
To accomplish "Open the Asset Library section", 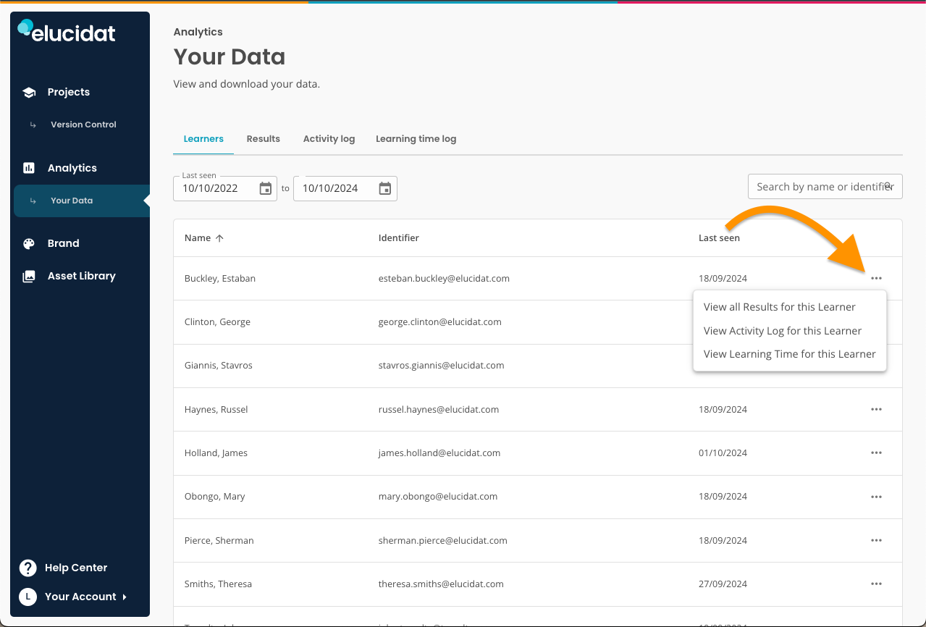I will (82, 276).
